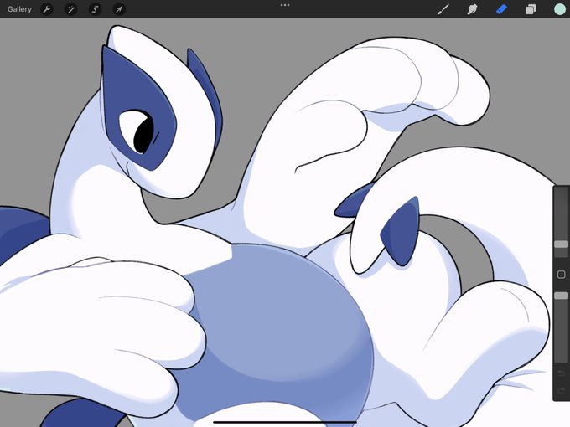This screenshot has width=570, height=427.
Task: Open the Layers panel
Action: [531, 9]
